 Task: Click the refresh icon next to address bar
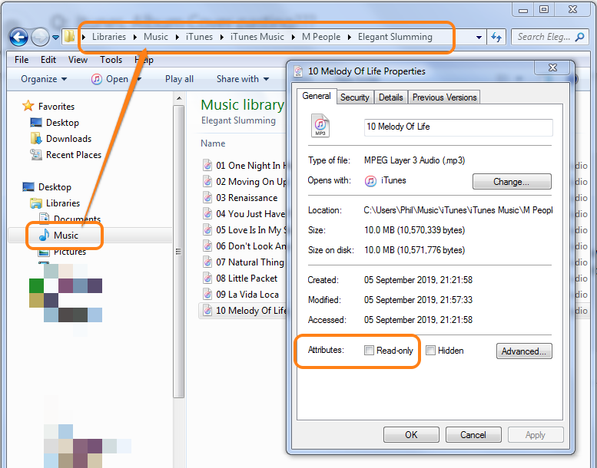(496, 37)
